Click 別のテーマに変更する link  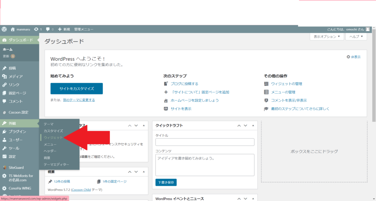click(x=79, y=100)
